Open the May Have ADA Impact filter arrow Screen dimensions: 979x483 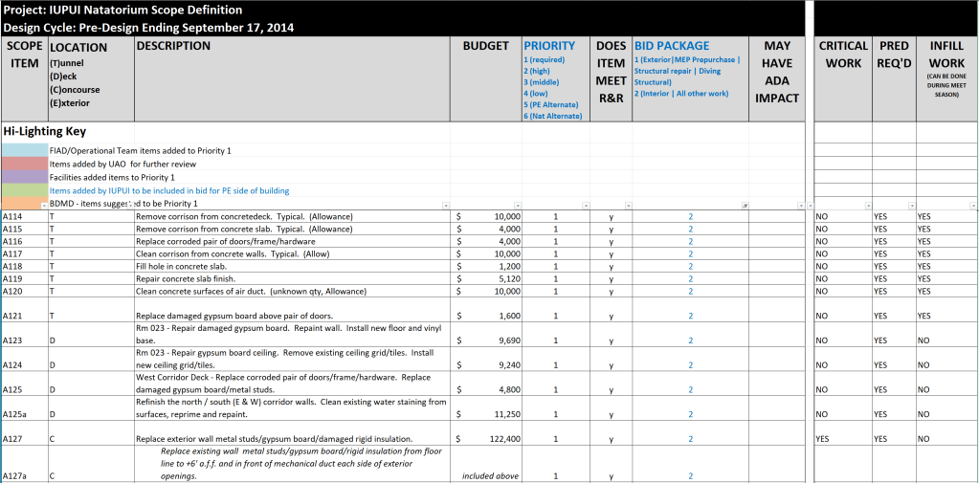pyautogui.click(x=799, y=206)
